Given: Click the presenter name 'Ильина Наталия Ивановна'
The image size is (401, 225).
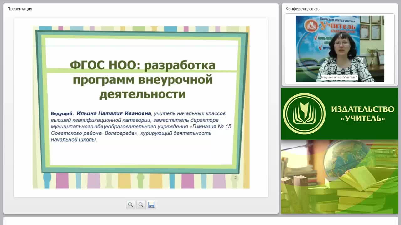Looking at the screenshot, I should point(114,113).
